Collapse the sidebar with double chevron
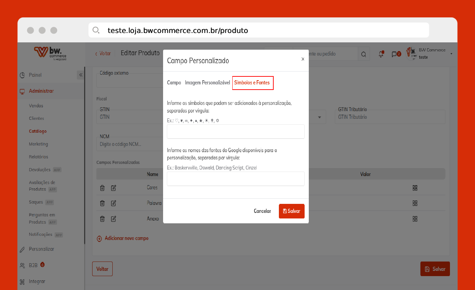This screenshot has height=290, width=475. click(x=81, y=75)
